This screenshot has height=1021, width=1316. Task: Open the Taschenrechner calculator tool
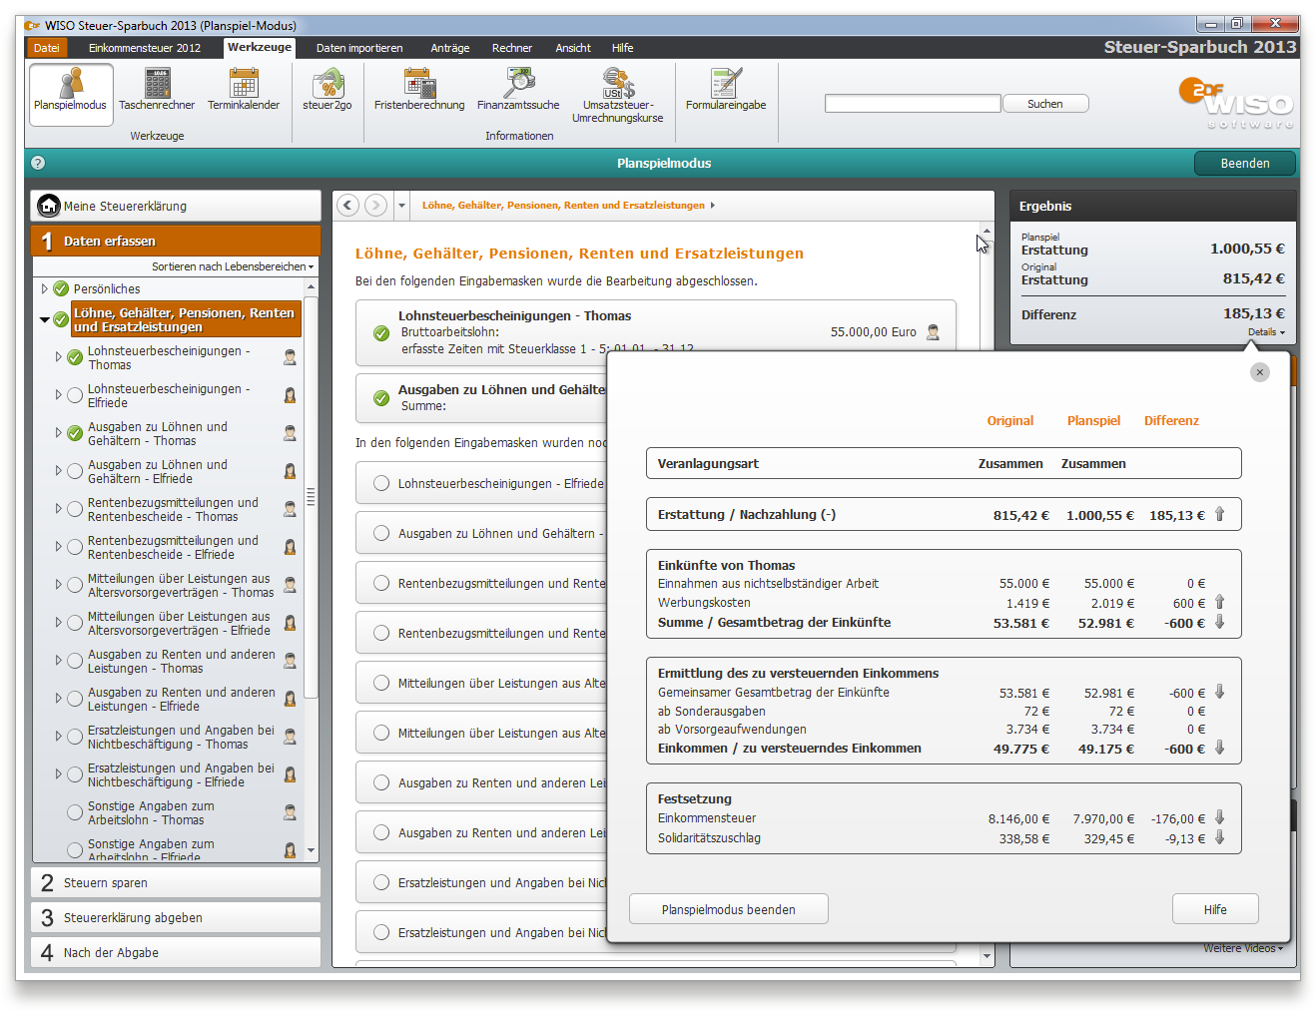coord(157,90)
